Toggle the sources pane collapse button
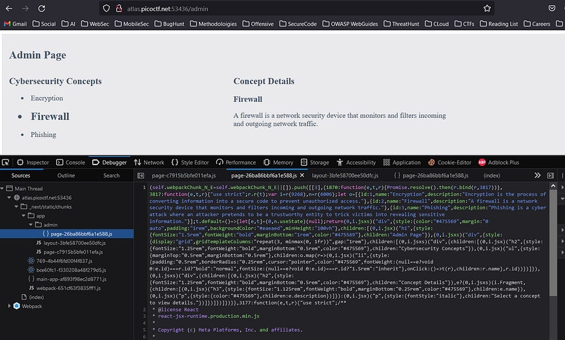The height and width of the screenshot is (340, 565). coord(141,175)
